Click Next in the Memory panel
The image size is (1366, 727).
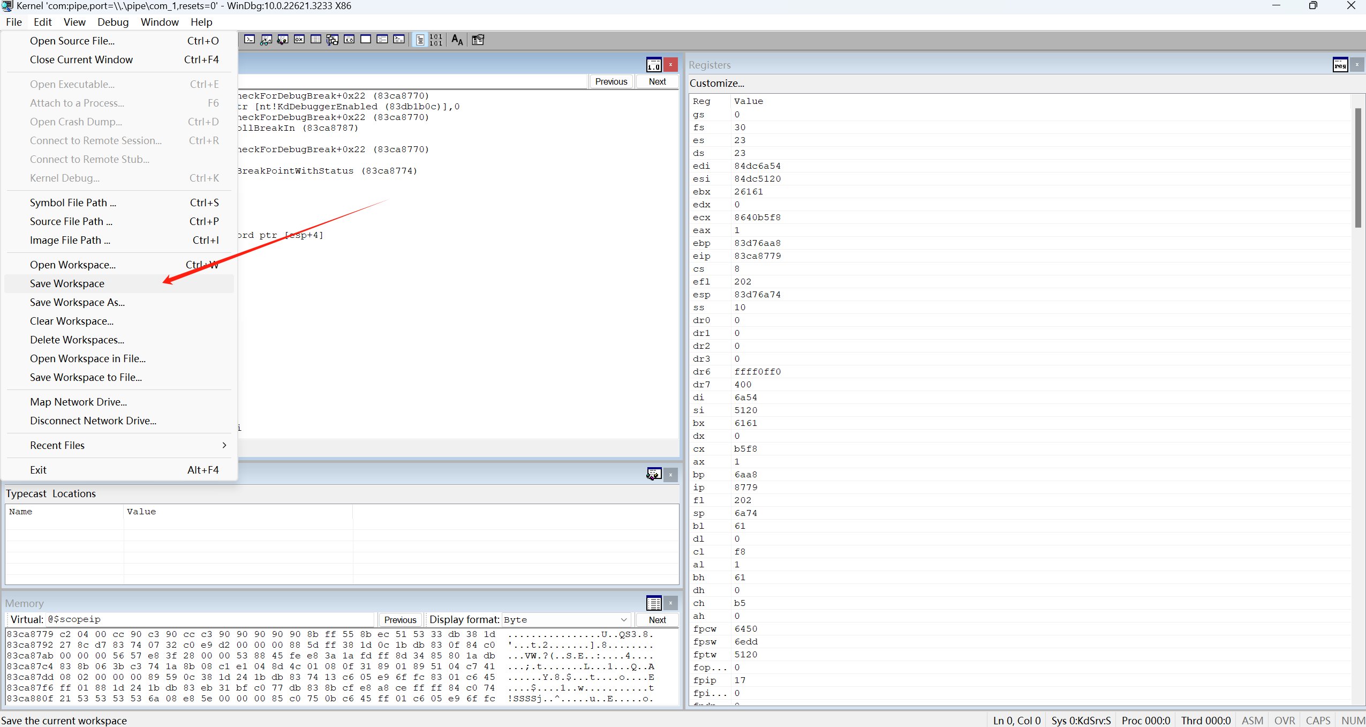click(x=657, y=620)
